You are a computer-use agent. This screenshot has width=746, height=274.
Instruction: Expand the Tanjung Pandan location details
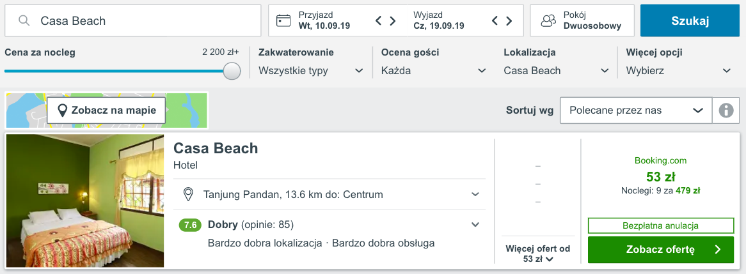coord(475,194)
